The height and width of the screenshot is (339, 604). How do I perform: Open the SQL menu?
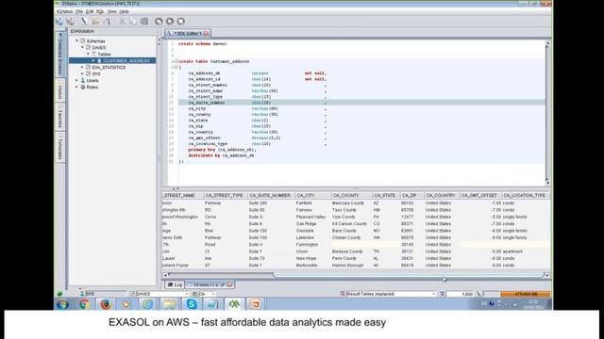tap(100, 11)
